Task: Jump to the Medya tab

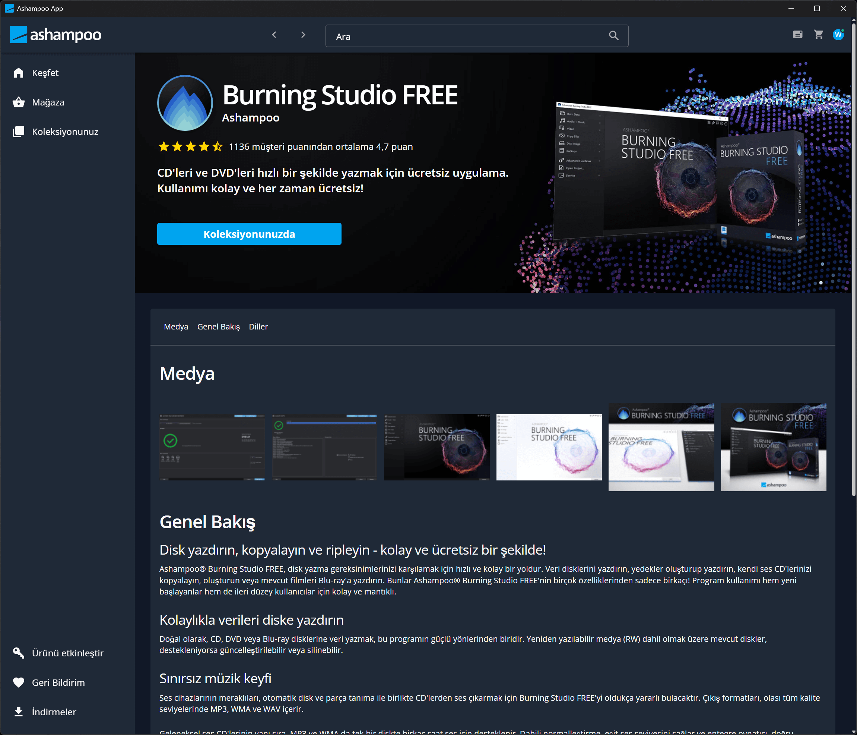Action: coord(176,327)
